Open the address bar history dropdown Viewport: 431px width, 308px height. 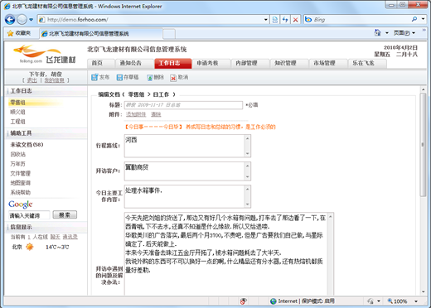(265, 20)
